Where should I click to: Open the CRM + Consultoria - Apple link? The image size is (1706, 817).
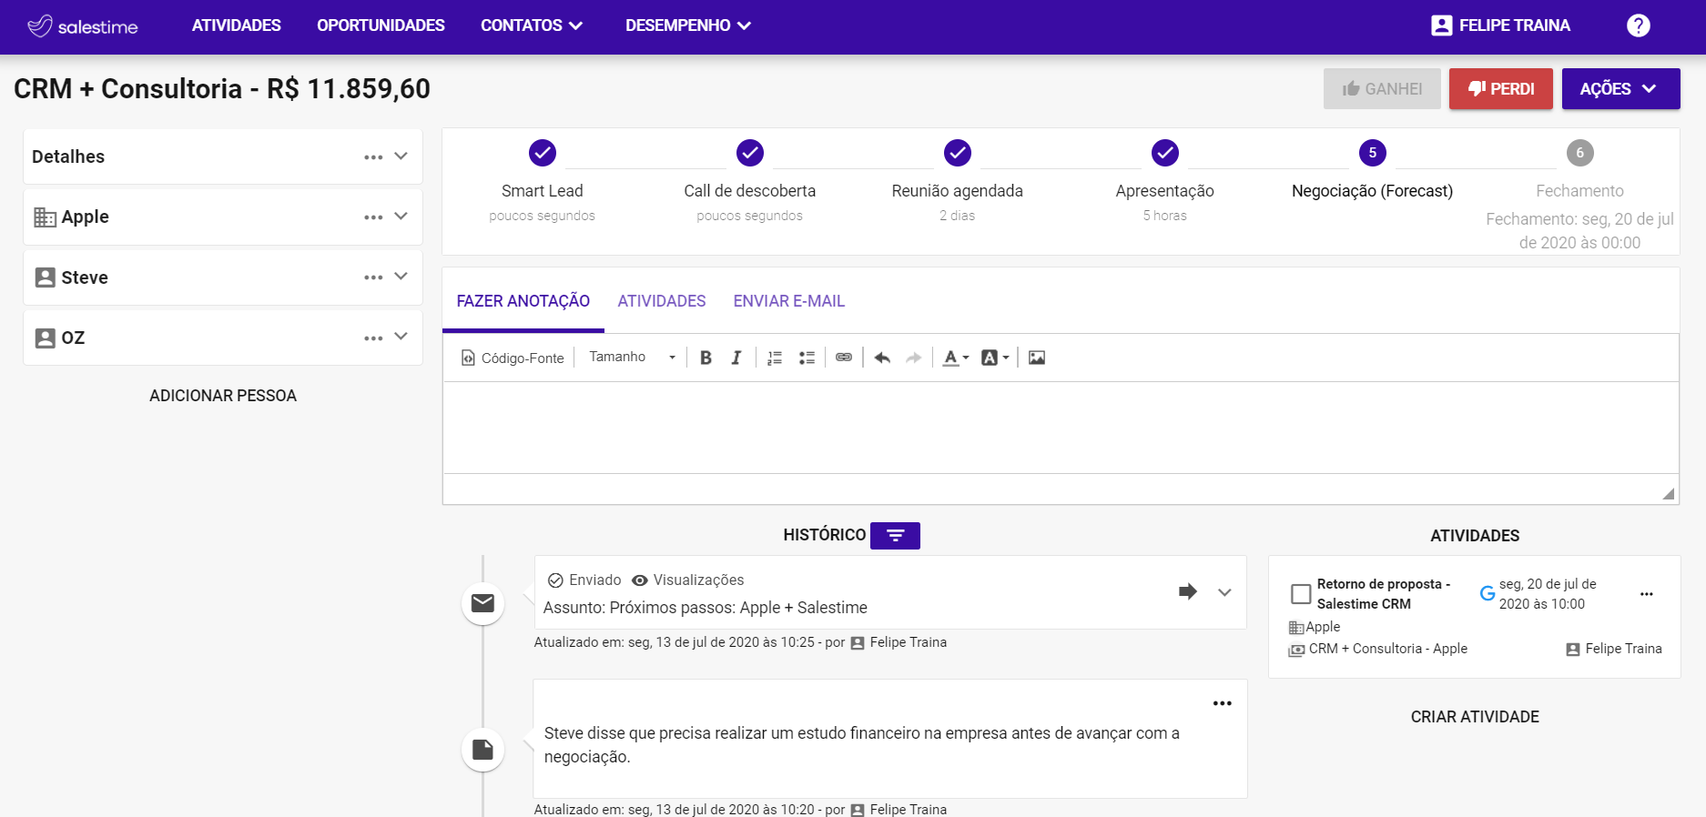point(1387,649)
